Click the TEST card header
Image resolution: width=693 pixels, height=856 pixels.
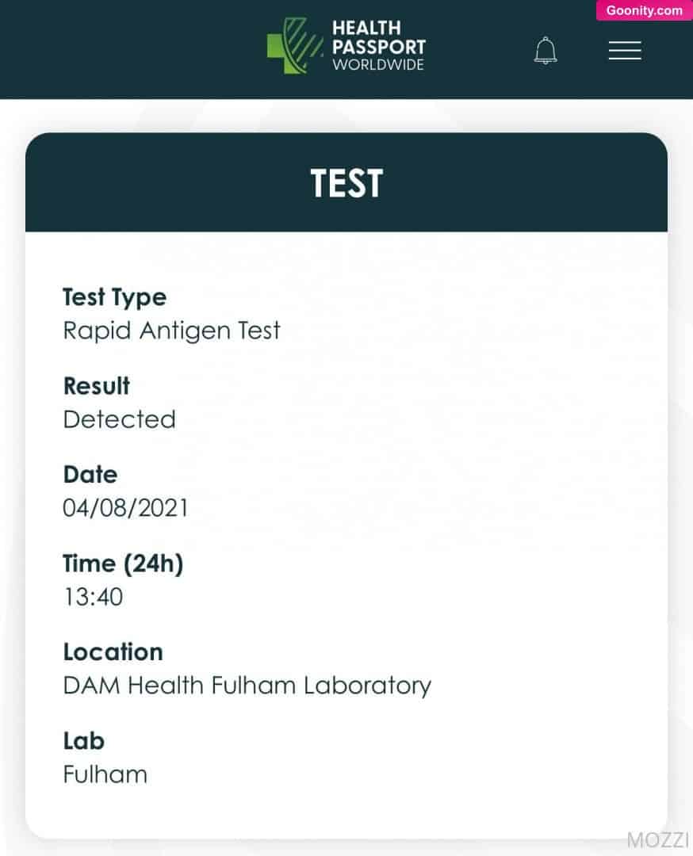click(346, 183)
